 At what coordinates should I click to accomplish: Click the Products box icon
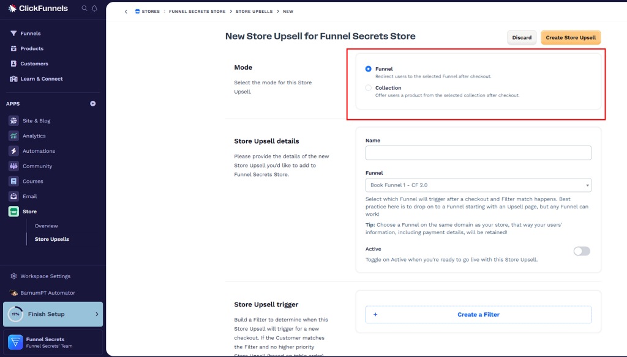click(x=13, y=48)
